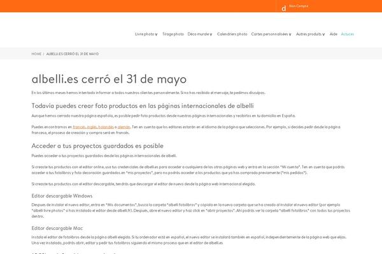
Task: Open the Tirage photo menu item
Action: pos(173,34)
